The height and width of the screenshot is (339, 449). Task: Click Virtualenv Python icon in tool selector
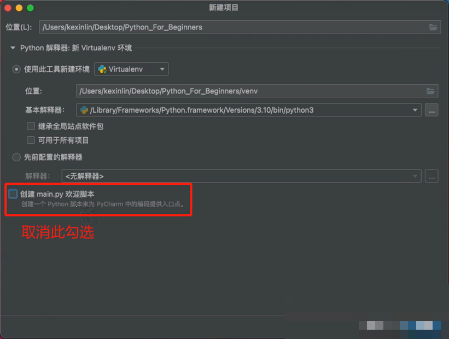tap(102, 69)
